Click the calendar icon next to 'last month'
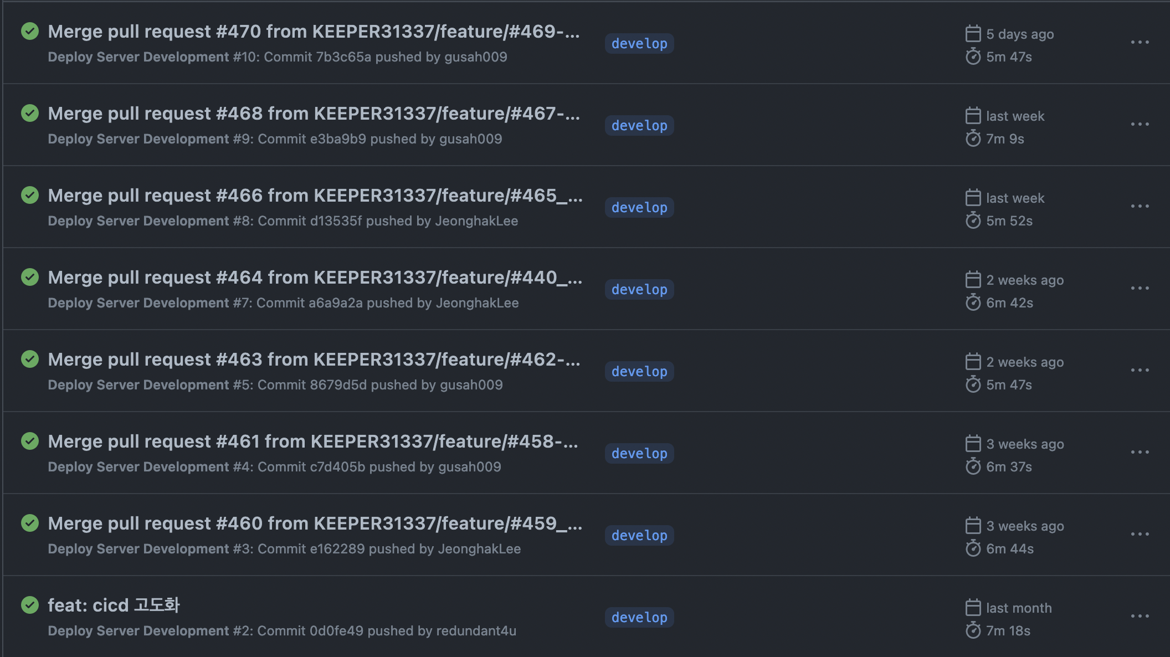This screenshot has width=1170, height=657. pyautogui.click(x=973, y=608)
